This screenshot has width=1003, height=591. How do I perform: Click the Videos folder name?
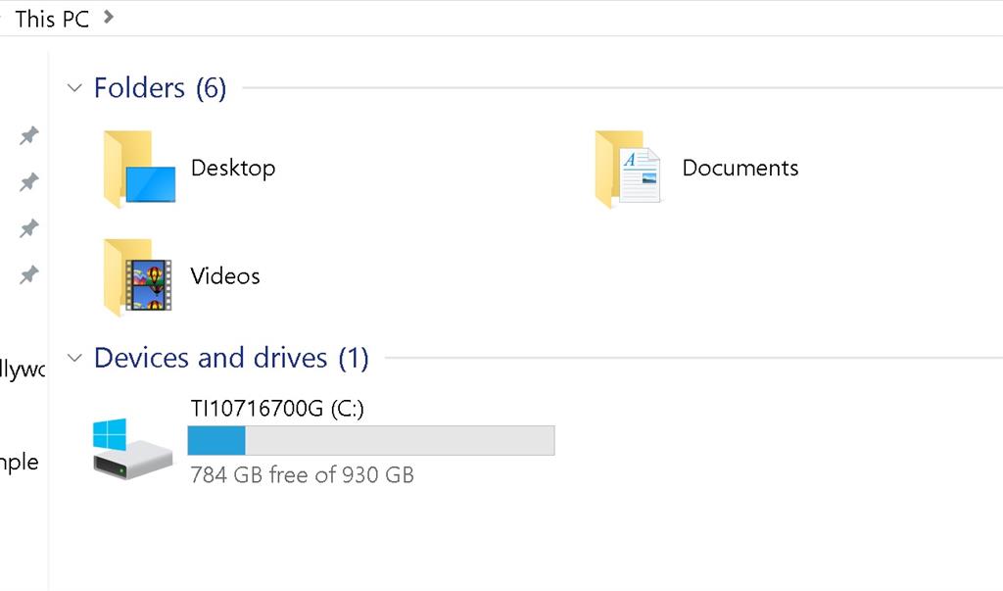point(225,276)
